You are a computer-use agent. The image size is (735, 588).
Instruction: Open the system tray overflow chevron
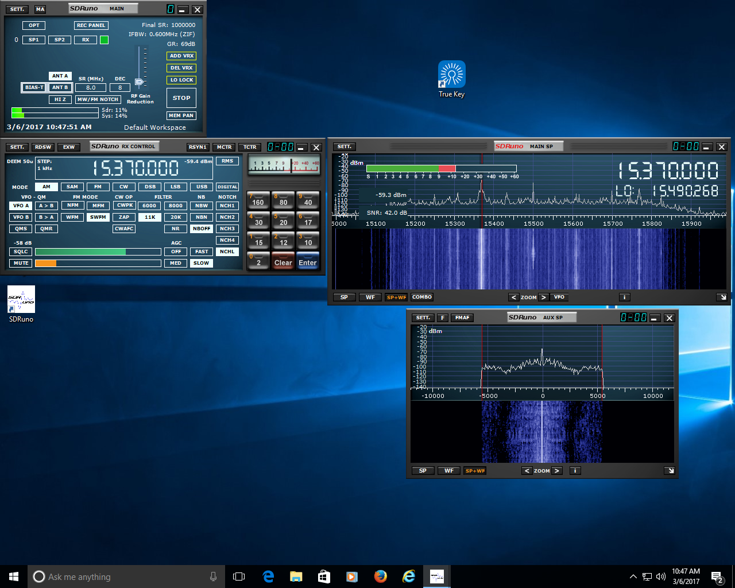633,577
